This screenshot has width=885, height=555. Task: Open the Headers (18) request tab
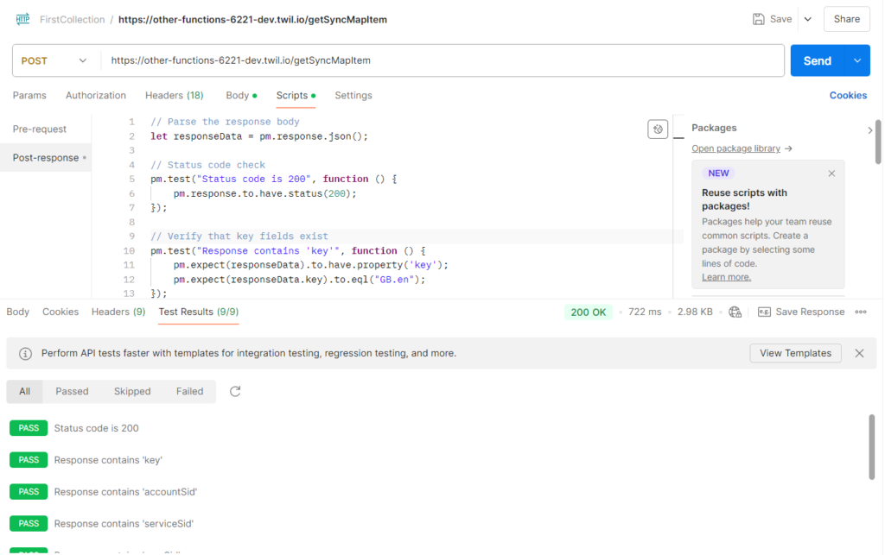pos(174,95)
